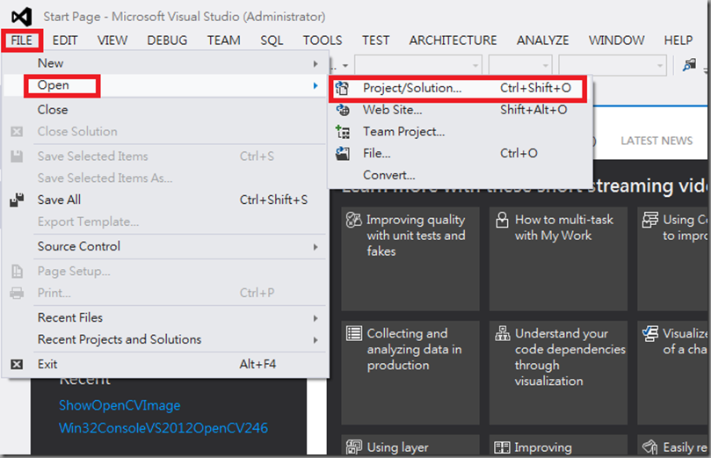The width and height of the screenshot is (711, 458).
Task: Open the FILE menu
Action: click(x=22, y=40)
